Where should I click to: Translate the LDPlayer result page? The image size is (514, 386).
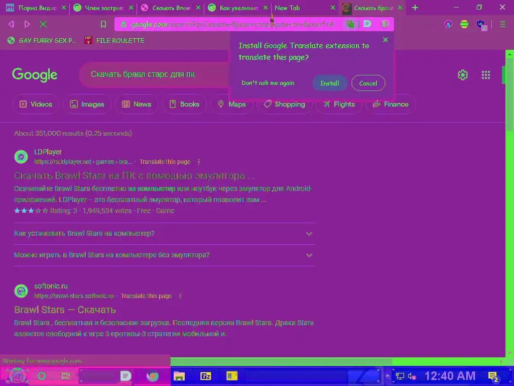(x=165, y=162)
